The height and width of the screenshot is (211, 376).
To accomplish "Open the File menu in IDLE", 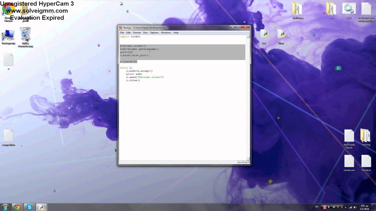I will (122, 33).
